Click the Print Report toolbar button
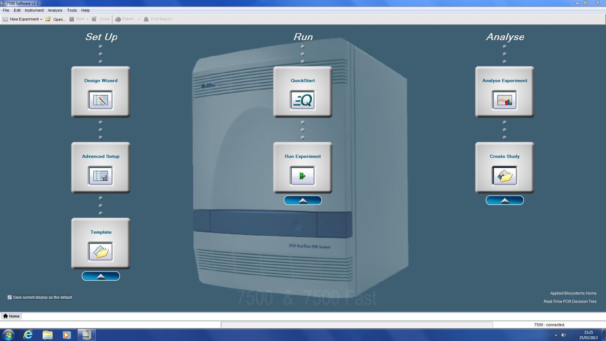Viewport: 606px width, 341px height. coord(159,19)
